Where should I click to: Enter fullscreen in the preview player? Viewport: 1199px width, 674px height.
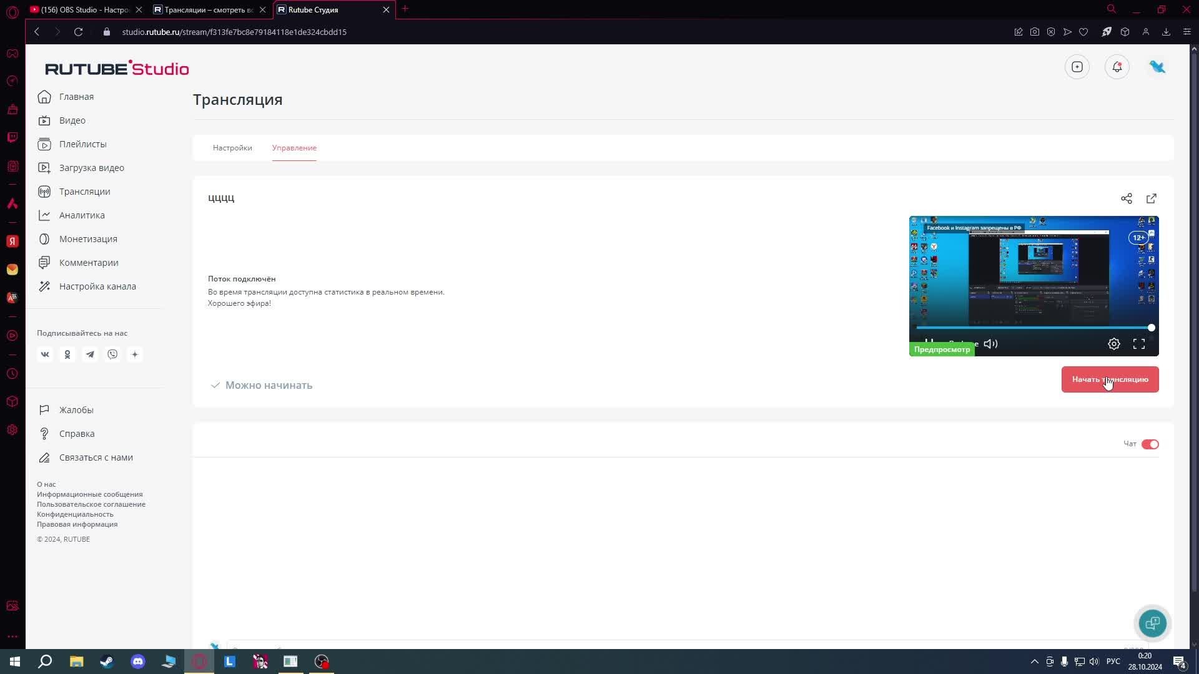pos(1138,344)
